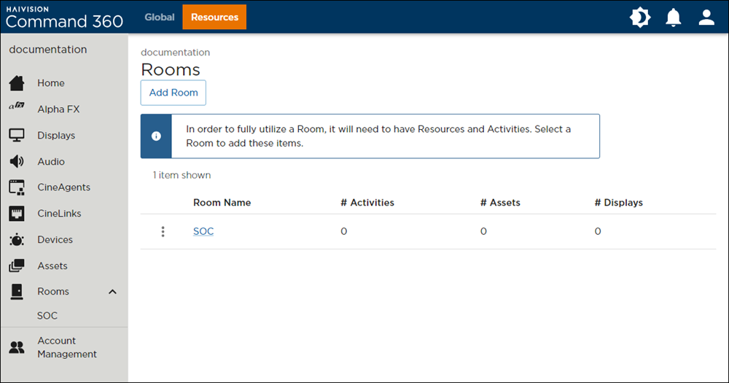Viewport: 729px width, 383px height.
Task: Open the user profile menu
Action: tap(706, 18)
